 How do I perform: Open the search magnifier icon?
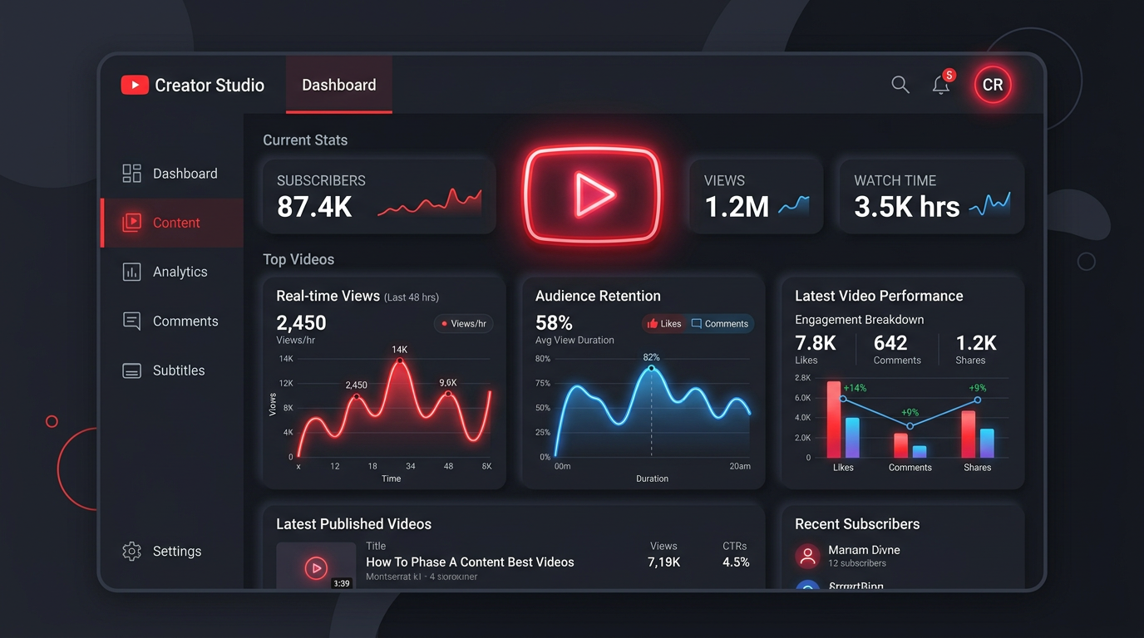point(900,84)
